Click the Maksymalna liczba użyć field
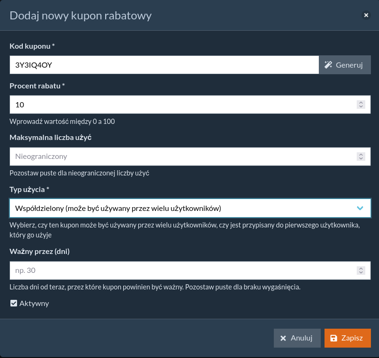379x358 pixels. [x=180, y=157]
